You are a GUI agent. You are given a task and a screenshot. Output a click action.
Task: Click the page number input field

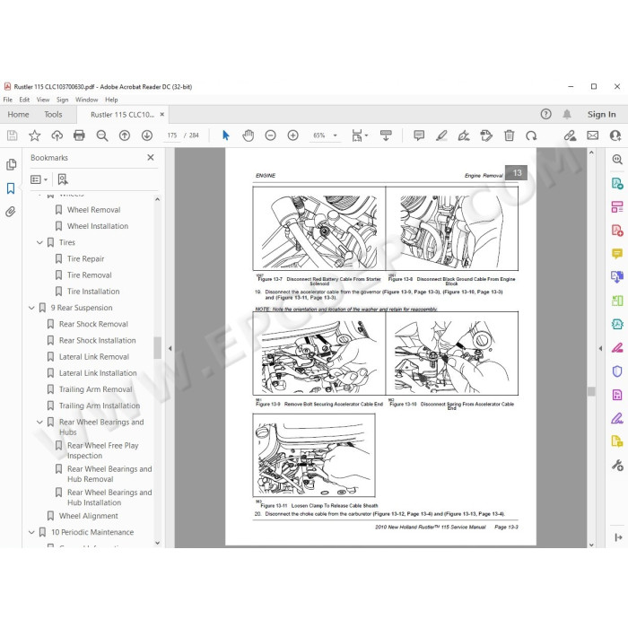point(172,135)
